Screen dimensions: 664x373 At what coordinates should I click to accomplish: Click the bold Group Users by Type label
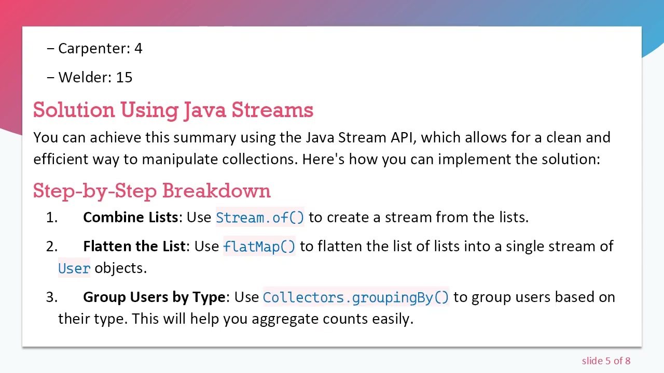coord(154,297)
